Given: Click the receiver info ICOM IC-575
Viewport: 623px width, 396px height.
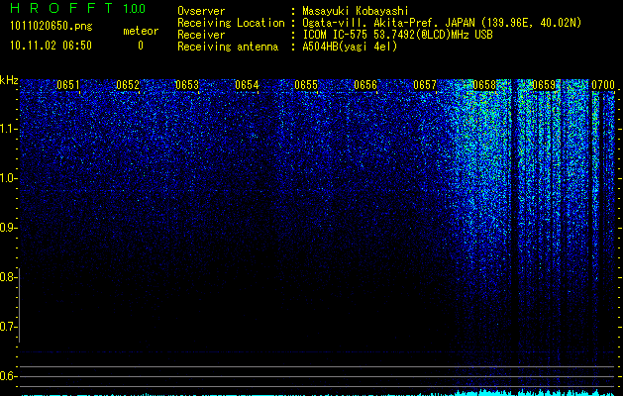Looking at the screenshot, I should pyautogui.click(x=397, y=35).
